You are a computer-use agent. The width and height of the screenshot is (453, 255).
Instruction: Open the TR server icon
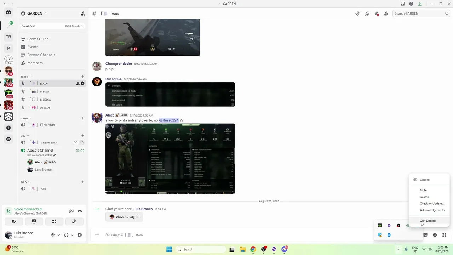point(8,37)
